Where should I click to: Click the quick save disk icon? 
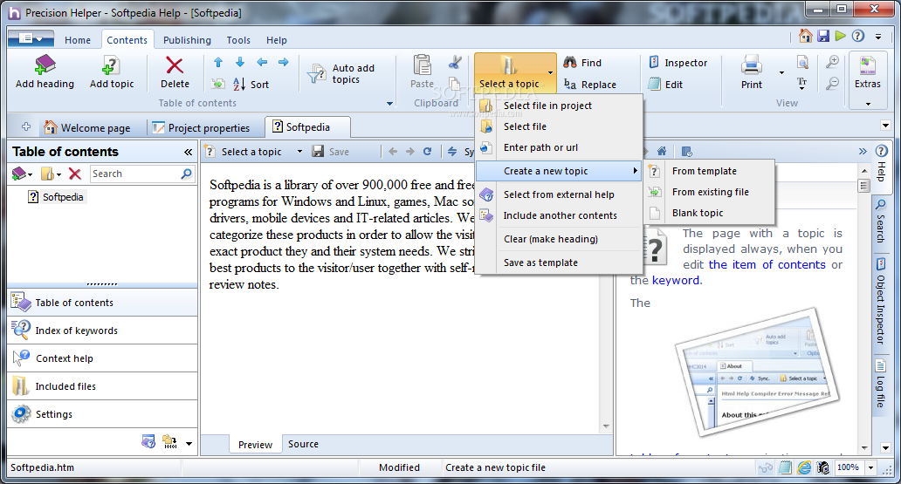point(823,36)
